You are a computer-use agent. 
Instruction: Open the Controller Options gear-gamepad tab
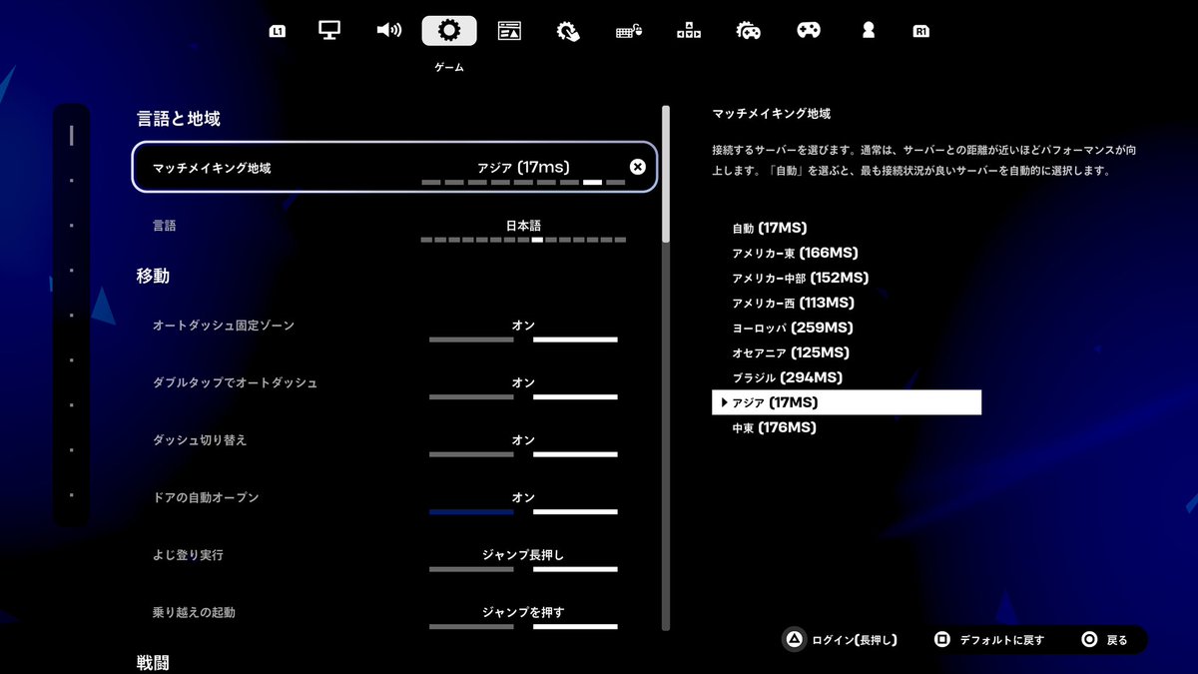point(749,31)
